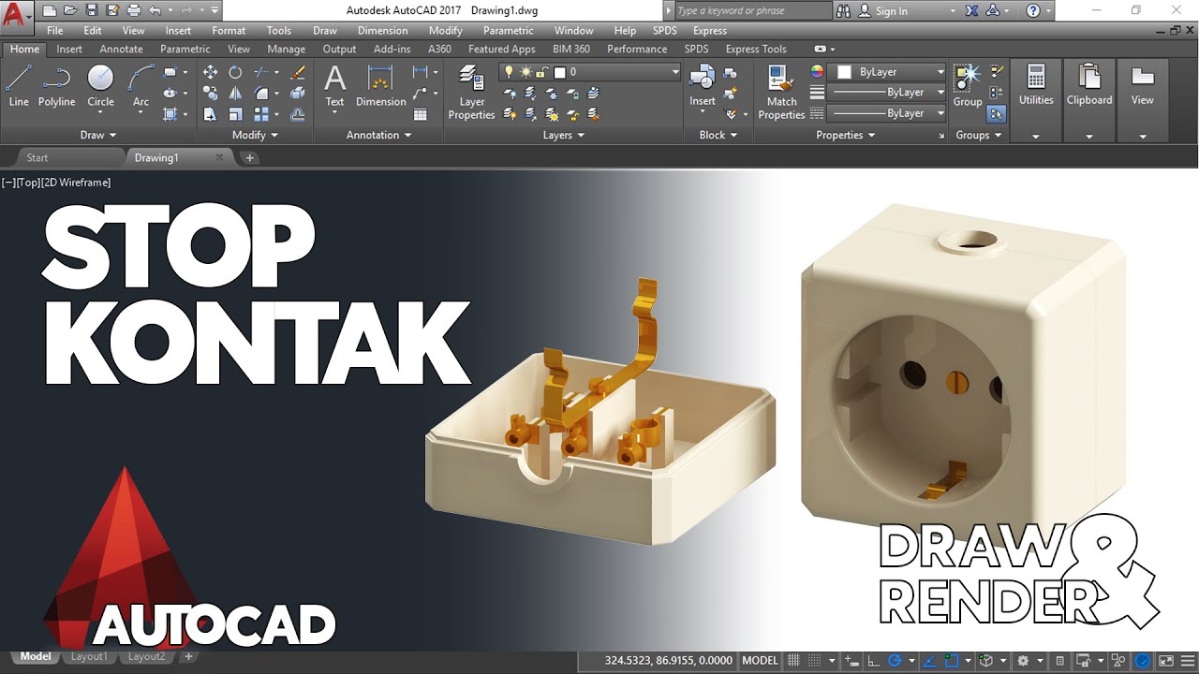Click Sign In button
Image resolution: width=1199 pixels, height=674 pixels.
coord(882,10)
